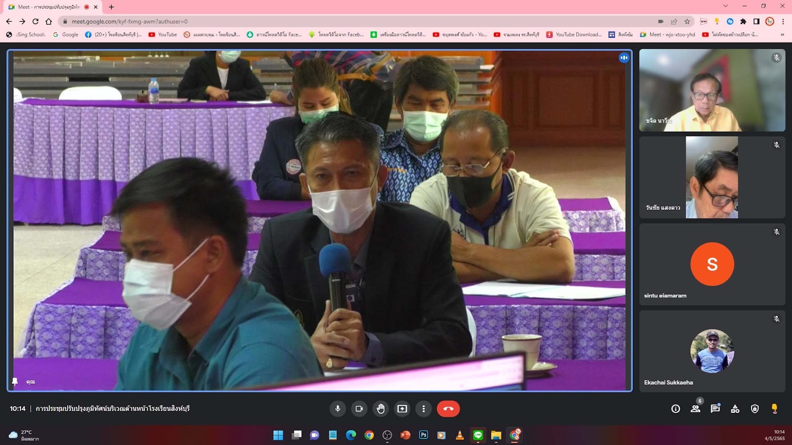Open the more options three-dot menu
This screenshot has height=445, width=792.
tap(423, 409)
